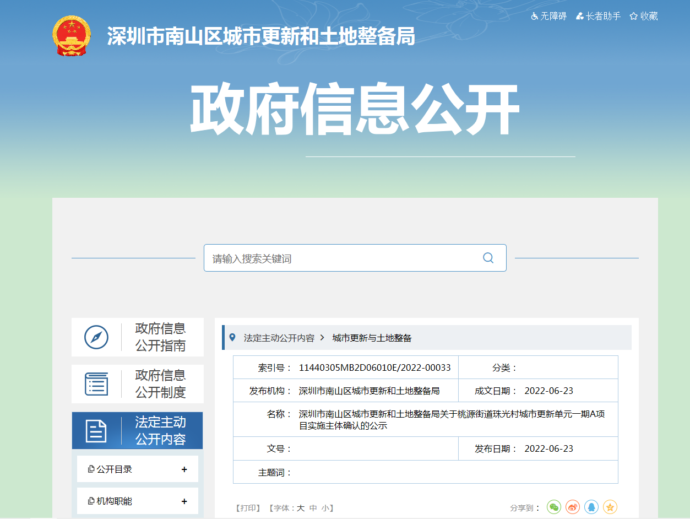The width and height of the screenshot is (690, 519).
Task: Expand the 公开目录 section
Action: pos(184,469)
